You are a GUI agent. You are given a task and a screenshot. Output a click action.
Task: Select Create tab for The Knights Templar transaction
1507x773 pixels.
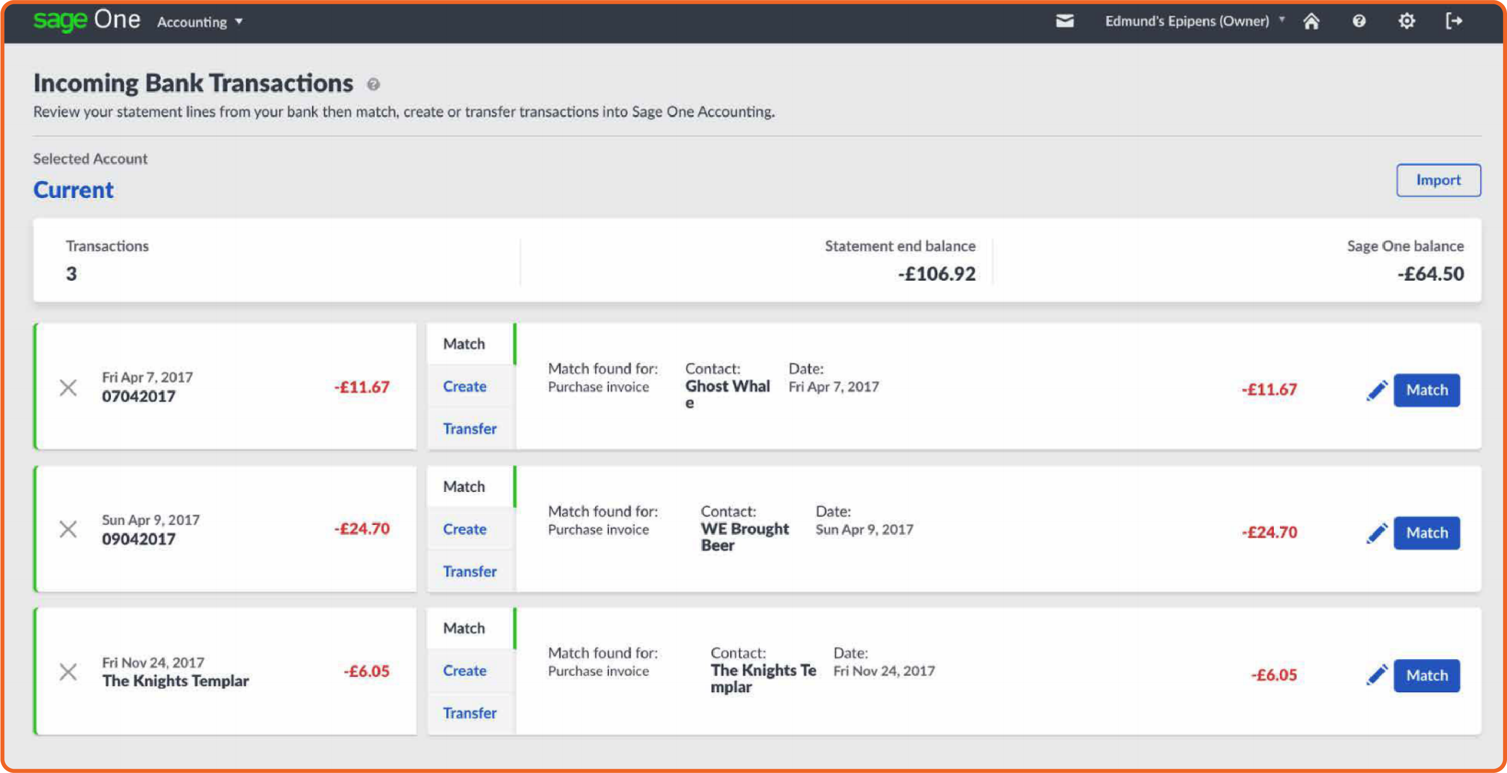[x=470, y=671]
